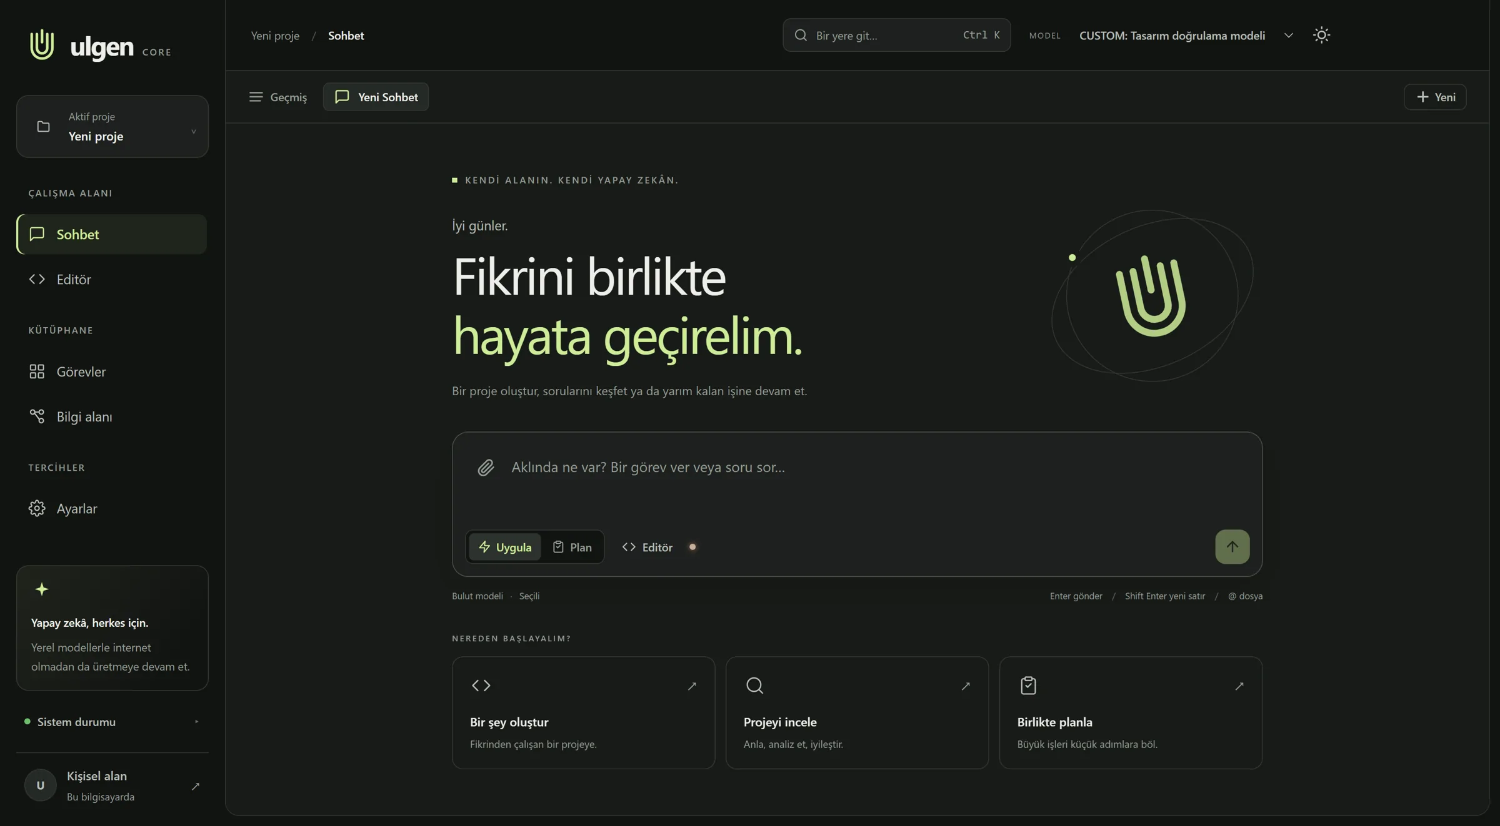1500x826 pixels.
Task: Open arrow on 'Bir şey oluştur' card
Action: tap(692, 686)
